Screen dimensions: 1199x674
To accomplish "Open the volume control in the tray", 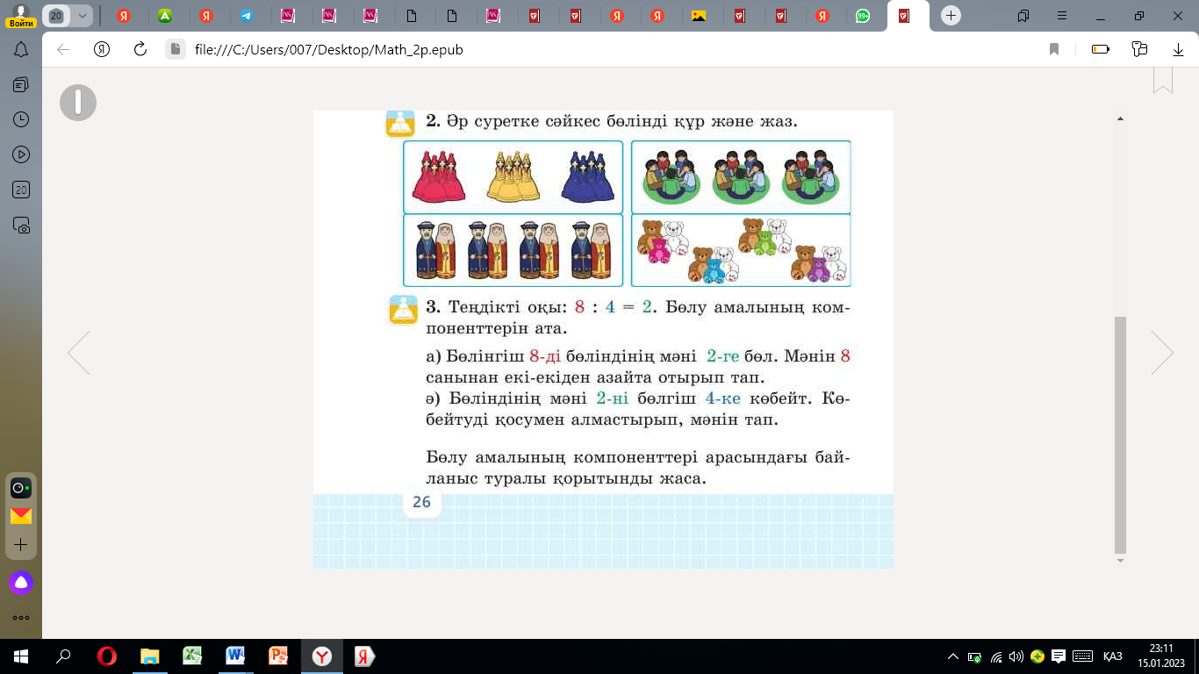I will [1016, 656].
